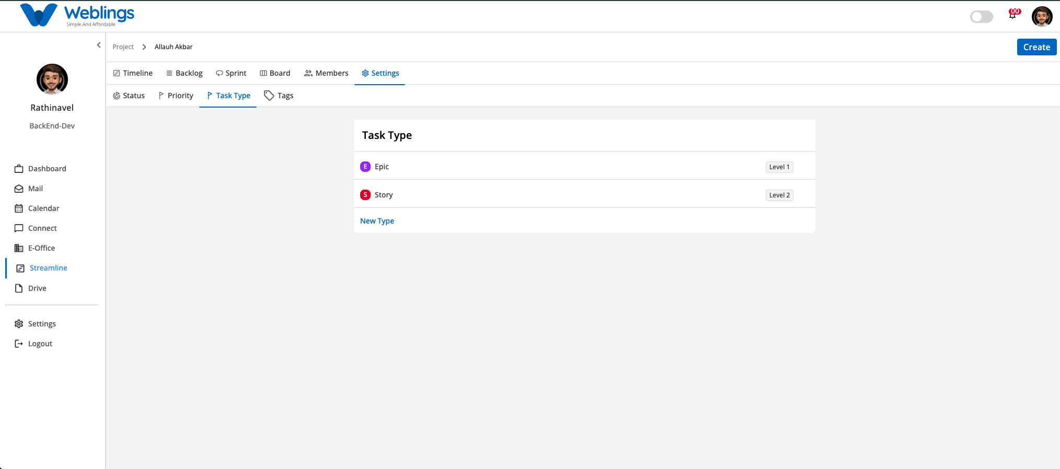This screenshot has height=469, width=1060.
Task: Click the Task Type flag icon
Action: pyautogui.click(x=210, y=96)
